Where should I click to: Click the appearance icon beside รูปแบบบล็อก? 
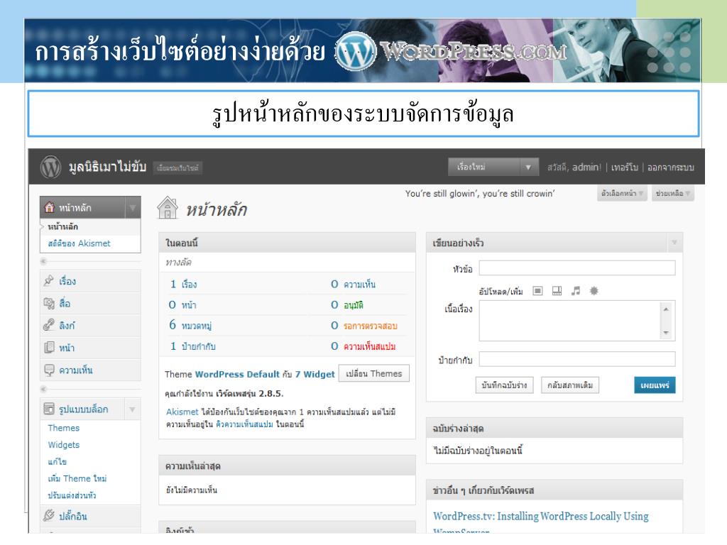click(x=49, y=409)
